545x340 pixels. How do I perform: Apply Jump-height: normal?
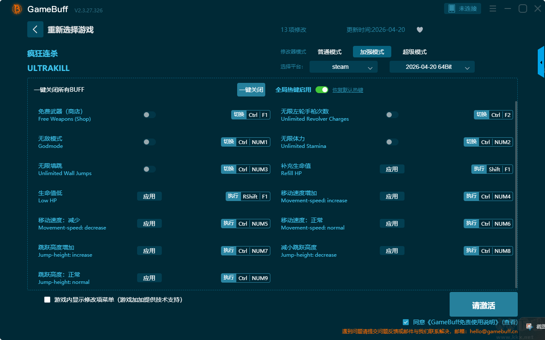pos(149,278)
